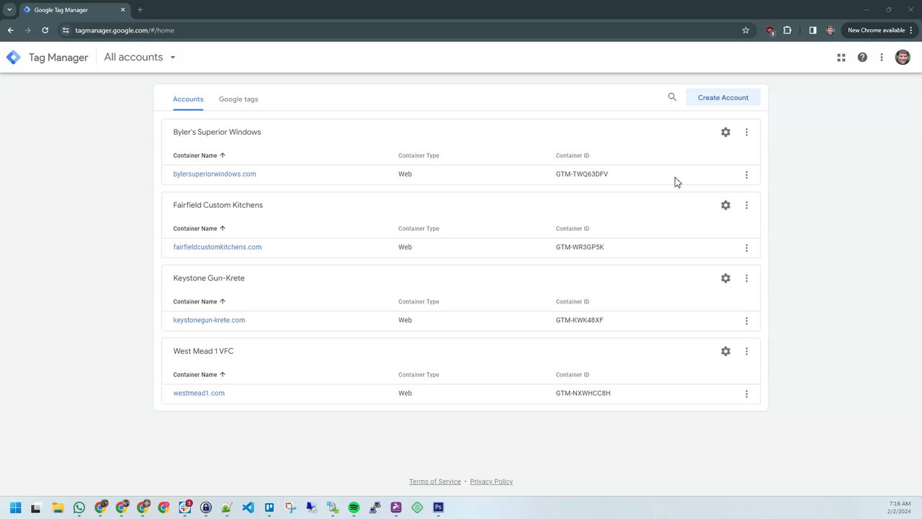Sort Fairfield Custom Kitchens containers by name
Viewport: 922px width, 519px height.
point(200,229)
